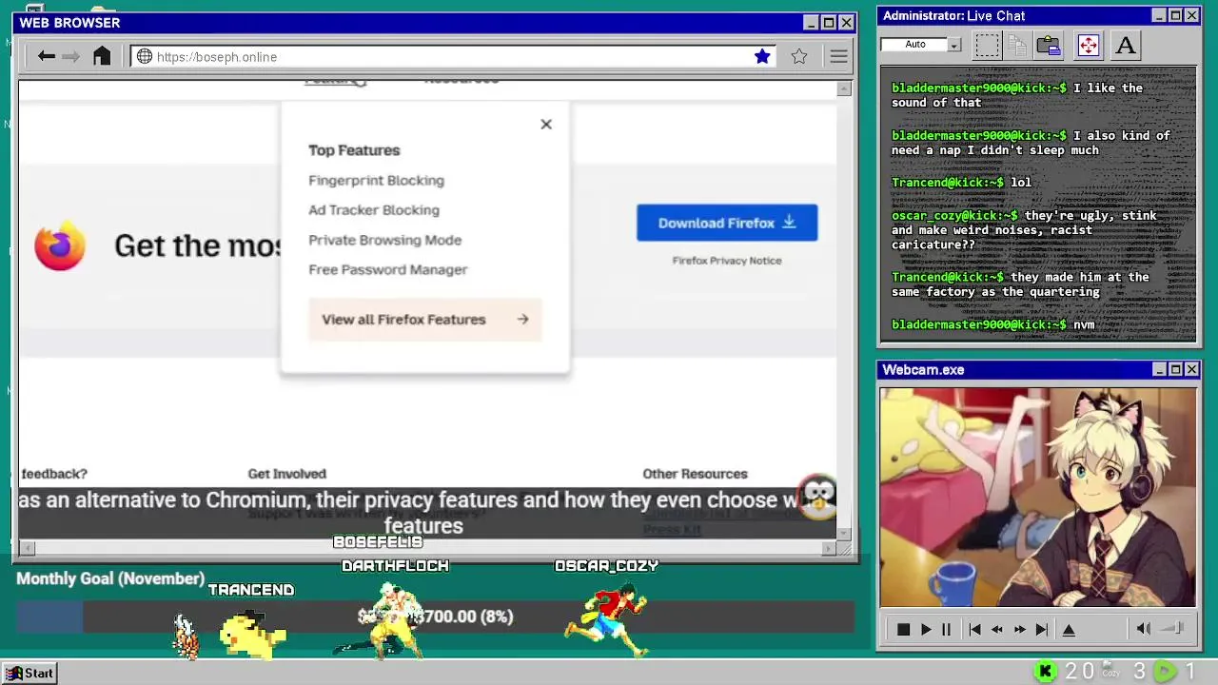Screen dimensions: 1218x685
Task: Click the Firefox logo on the page
Action: tap(60, 245)
